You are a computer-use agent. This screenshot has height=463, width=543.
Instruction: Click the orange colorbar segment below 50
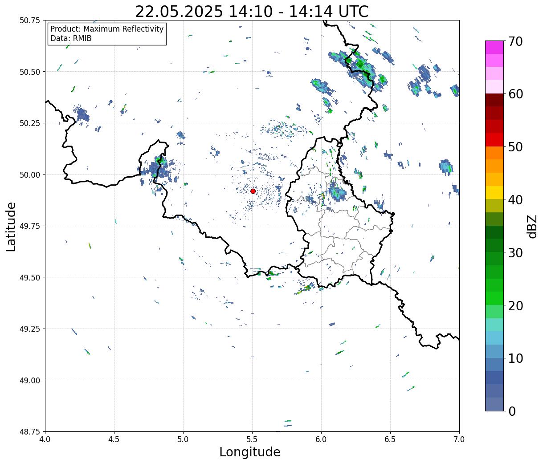pos(494,153)
